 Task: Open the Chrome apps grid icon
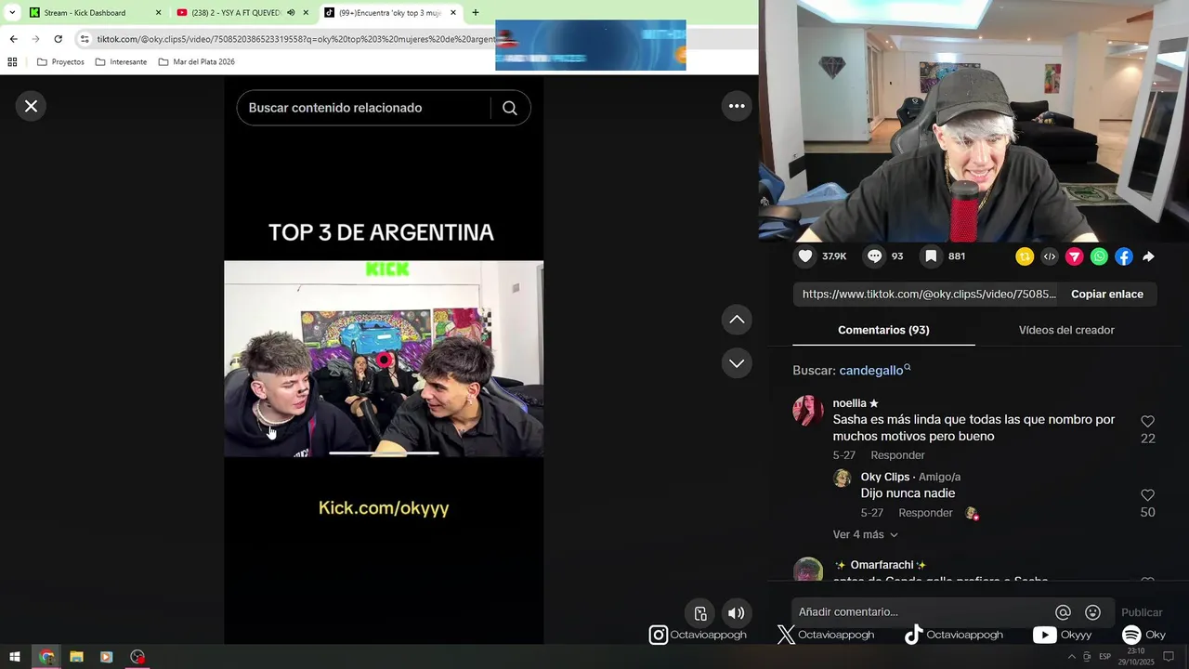[12, 62]
